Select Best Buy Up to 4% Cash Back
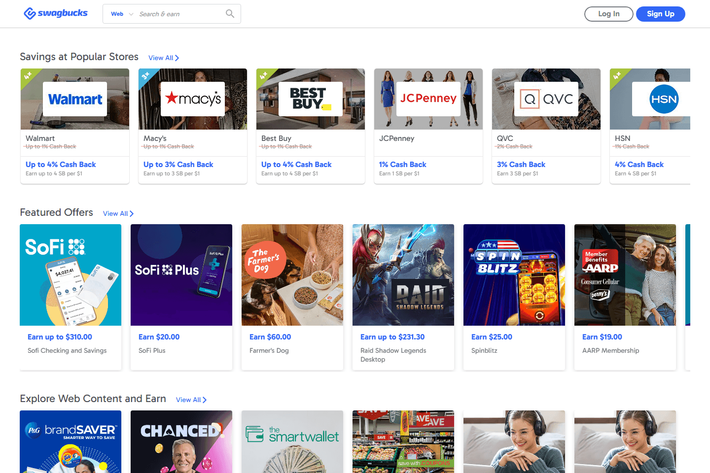Viewport: 710px width, 473px height. tap(296, 165)
